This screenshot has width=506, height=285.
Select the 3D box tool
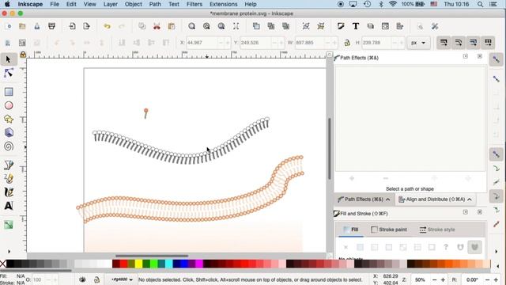click(x=9, y=132)
